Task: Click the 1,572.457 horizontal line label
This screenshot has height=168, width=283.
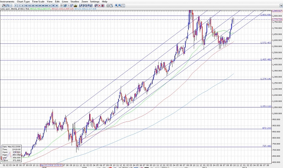Action: (266, 42)
